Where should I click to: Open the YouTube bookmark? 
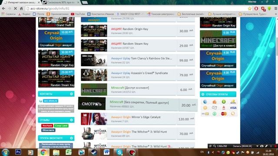coord(78,14)
